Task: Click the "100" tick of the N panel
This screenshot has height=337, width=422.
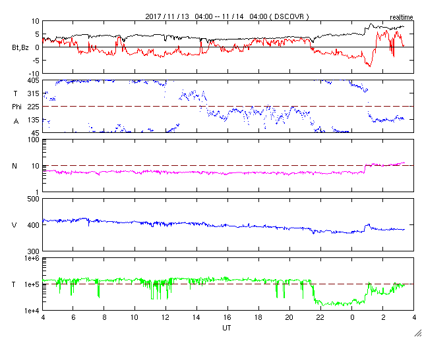Action: [34, 140]
